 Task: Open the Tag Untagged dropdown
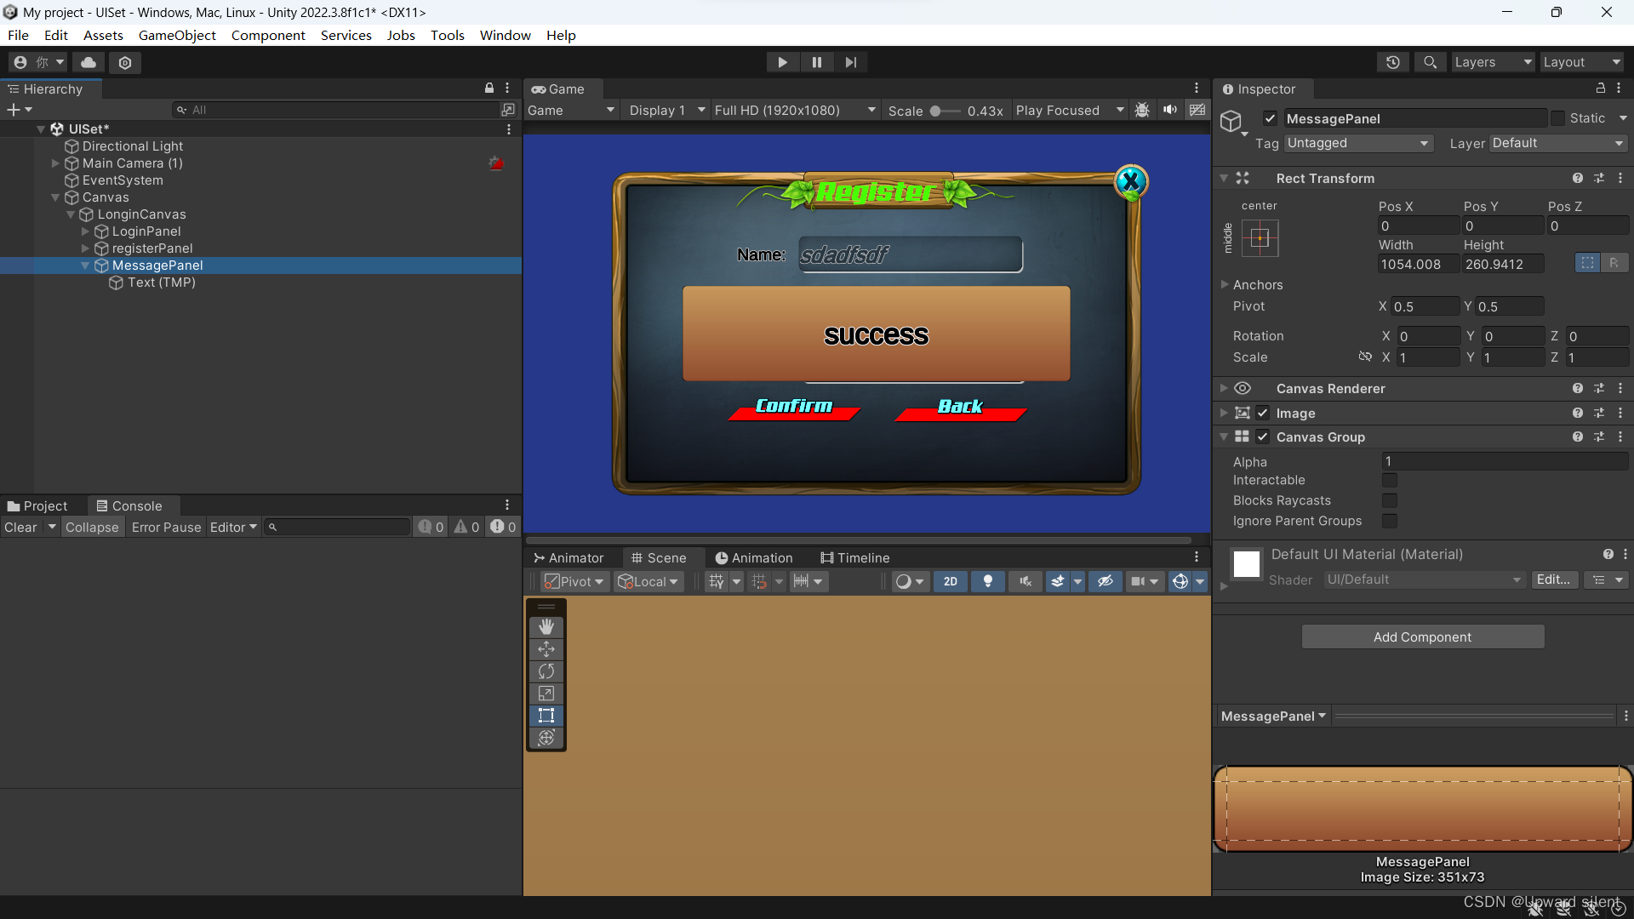[1358, 143]
